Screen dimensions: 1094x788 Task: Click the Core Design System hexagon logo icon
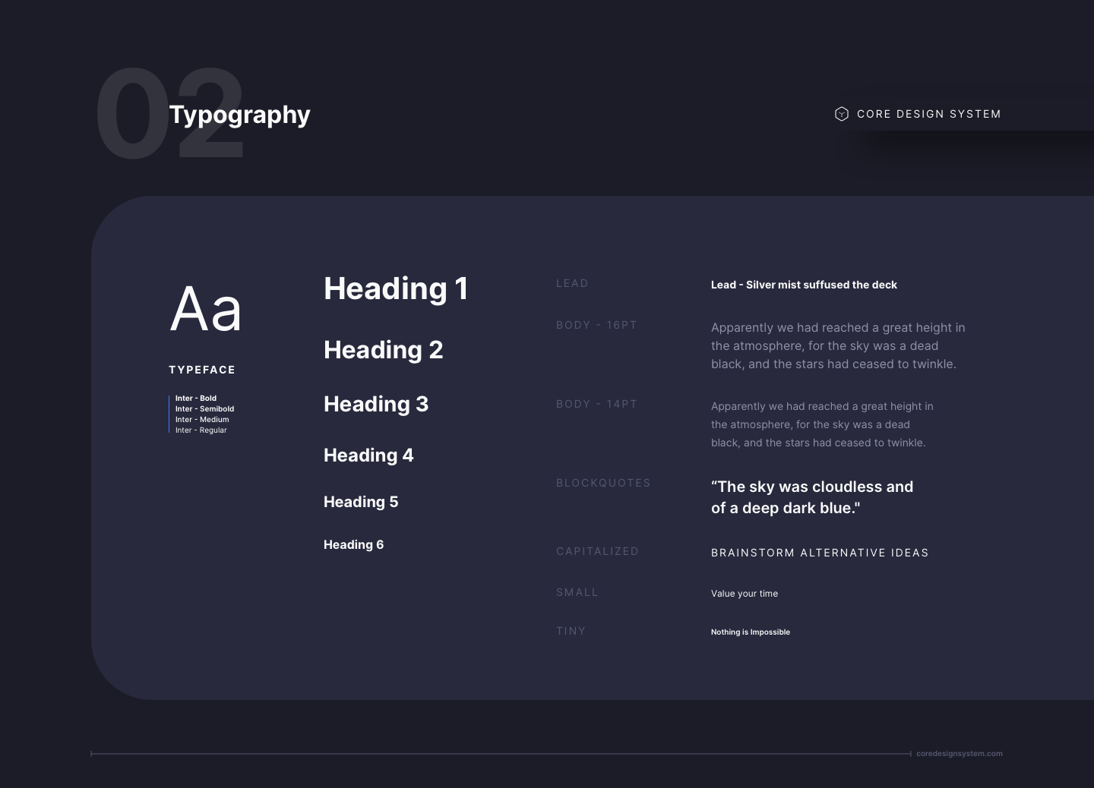click(x=841, y=114)
